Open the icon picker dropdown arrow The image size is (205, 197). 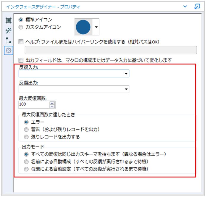tap(96, 27)
